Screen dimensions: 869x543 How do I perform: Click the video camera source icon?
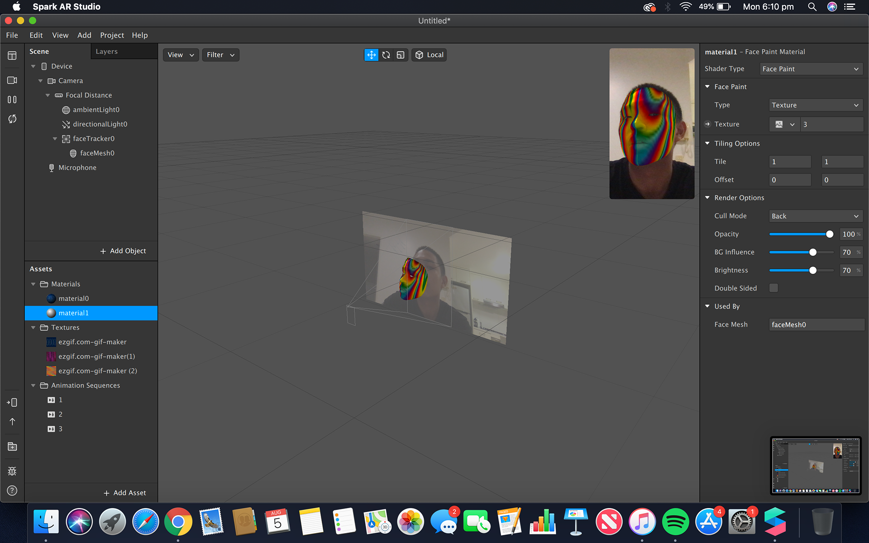tap(12, 80)
